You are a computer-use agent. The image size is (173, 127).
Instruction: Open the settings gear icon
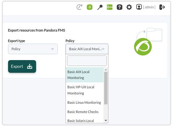click(x=129, y=7)
